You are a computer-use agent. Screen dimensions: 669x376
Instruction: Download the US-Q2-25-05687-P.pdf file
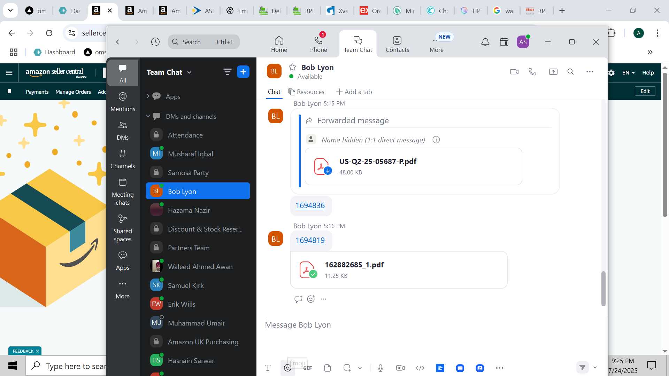[x=328, y=171]
